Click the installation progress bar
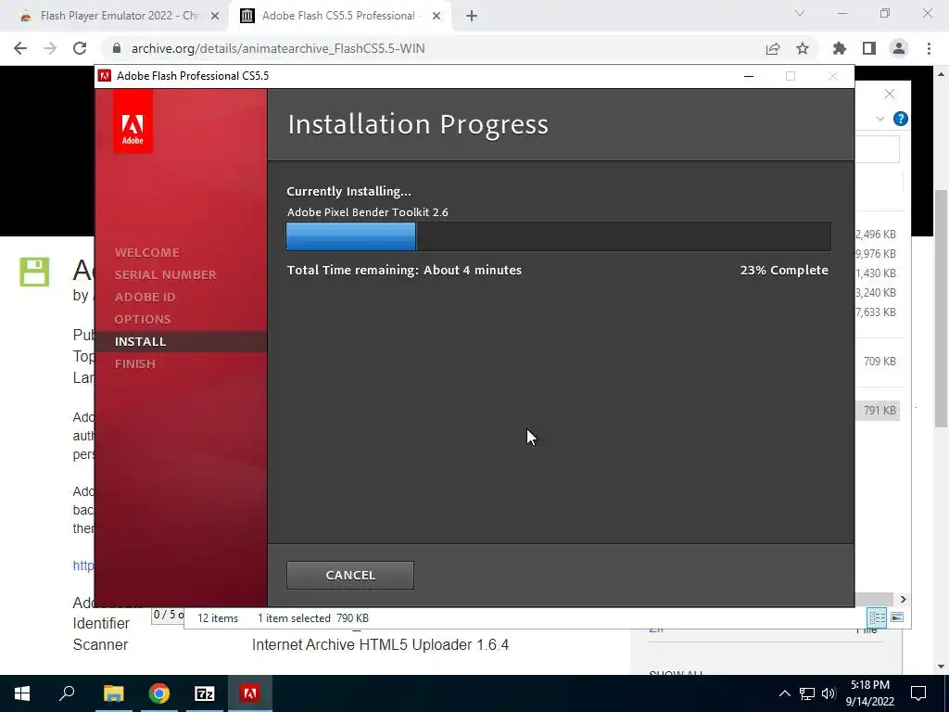Screen dimensions: 949x712 coord(558,236)
